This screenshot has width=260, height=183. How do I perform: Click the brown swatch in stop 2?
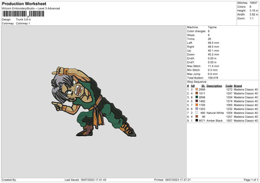click(x=197, y=94)
